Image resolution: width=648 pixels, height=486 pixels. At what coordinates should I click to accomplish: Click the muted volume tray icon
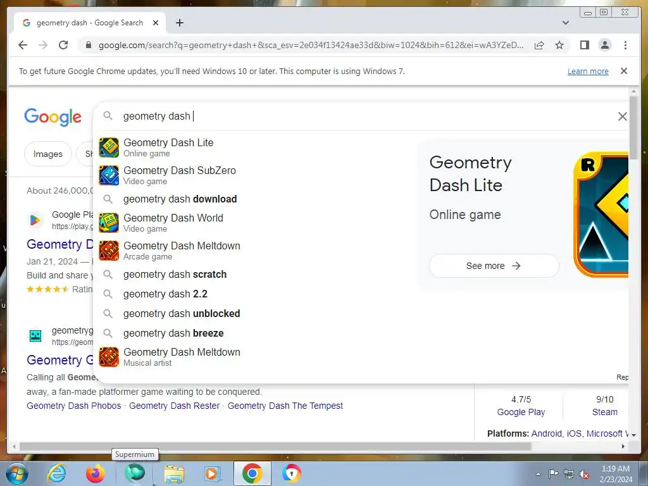point(584,475)
